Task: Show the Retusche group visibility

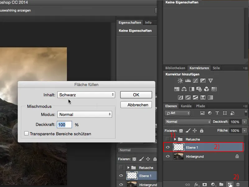Action: [168, 139]
